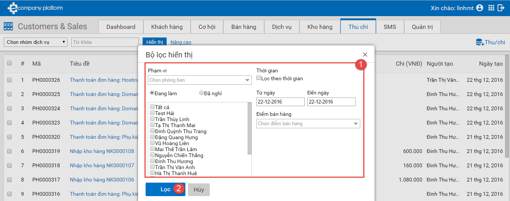Click the Hủy cancel button
Viewport: 510px width, 201px height.
[x=199, y=189]
